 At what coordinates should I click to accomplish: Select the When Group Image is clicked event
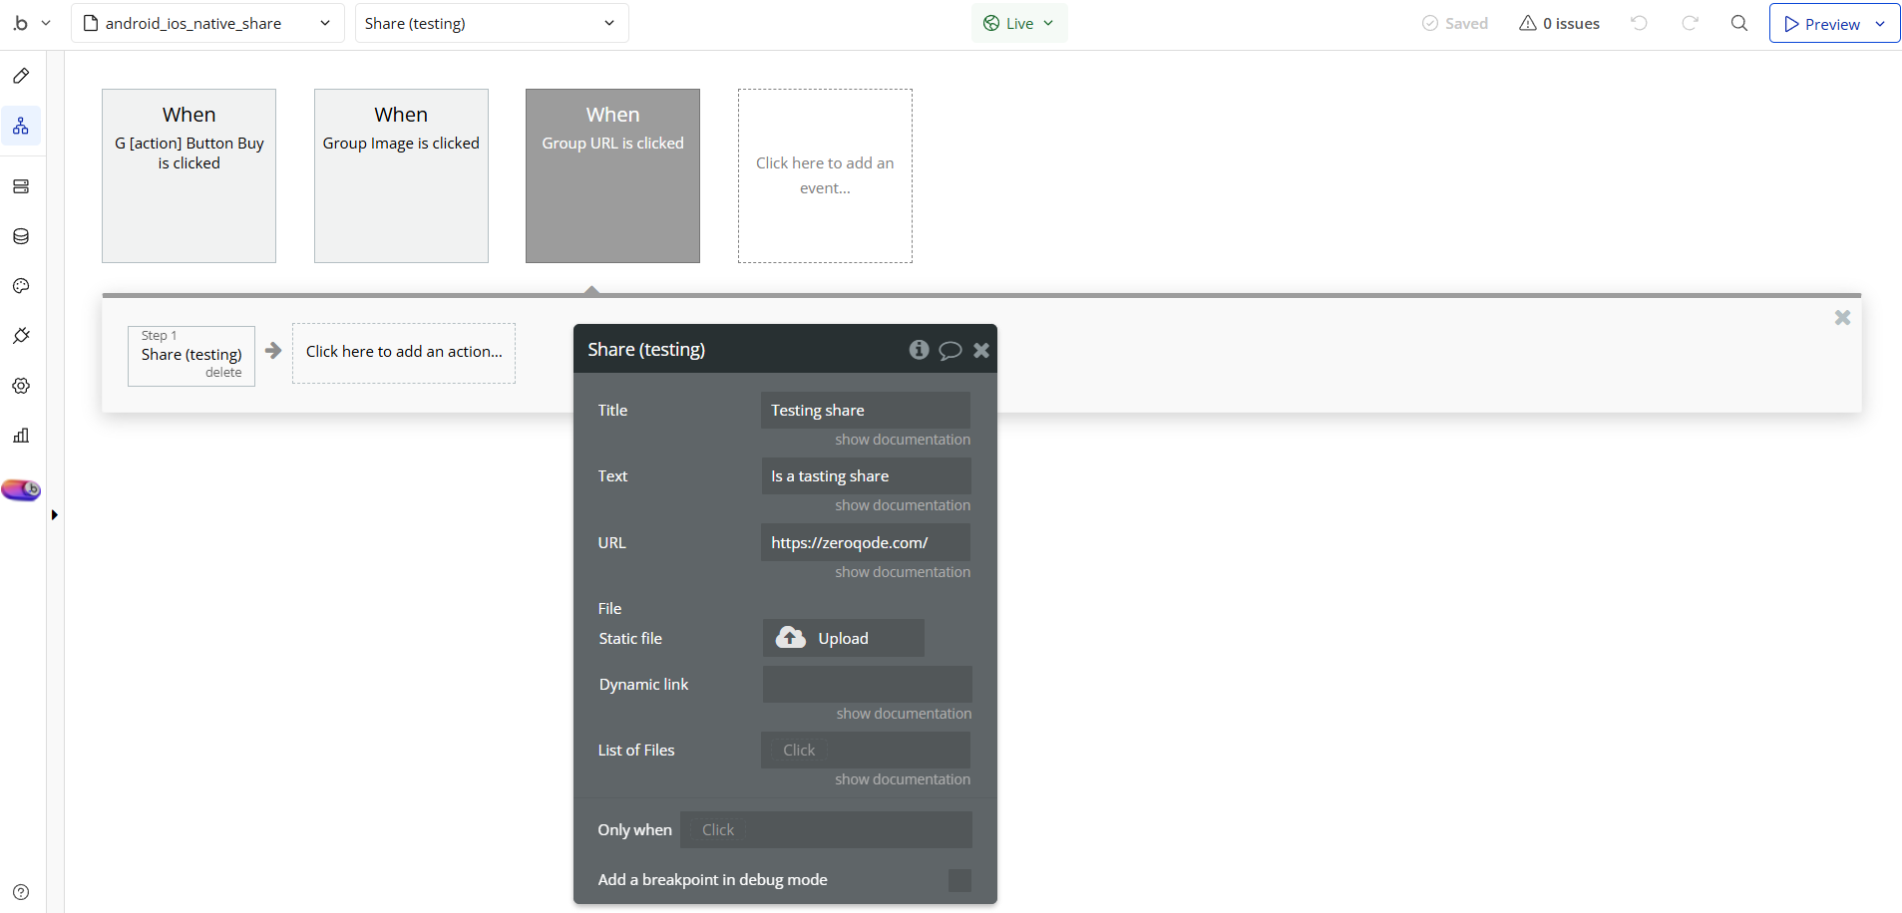(x=400, y=175)
